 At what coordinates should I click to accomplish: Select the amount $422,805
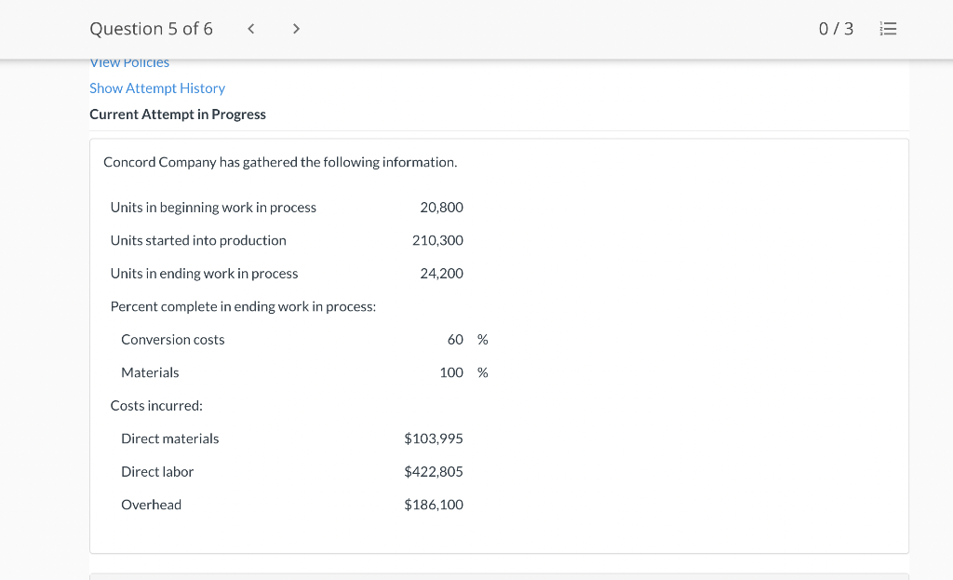tap(434, 472)
